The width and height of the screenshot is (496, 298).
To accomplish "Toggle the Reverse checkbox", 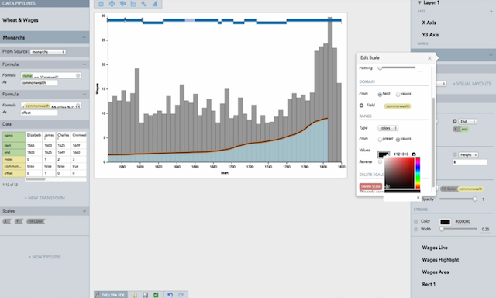I will (381, 161).
